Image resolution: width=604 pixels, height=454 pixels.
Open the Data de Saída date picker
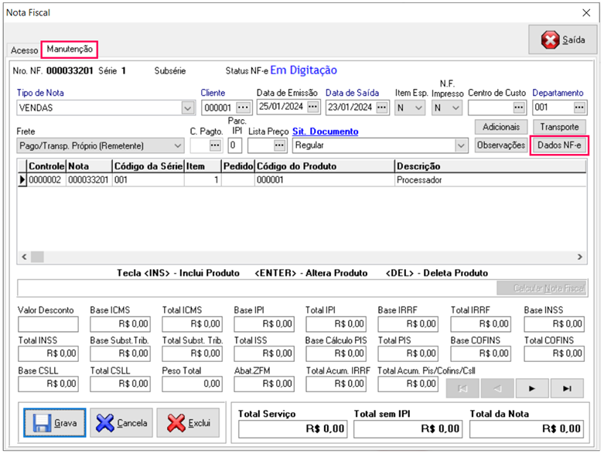pos(382,108)
